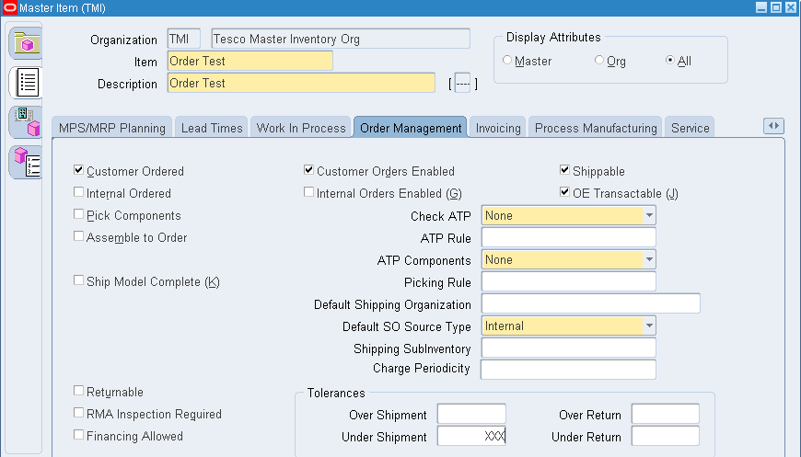
Task: Click the Charge Periodicity field
Action: (x=569, y=370)
